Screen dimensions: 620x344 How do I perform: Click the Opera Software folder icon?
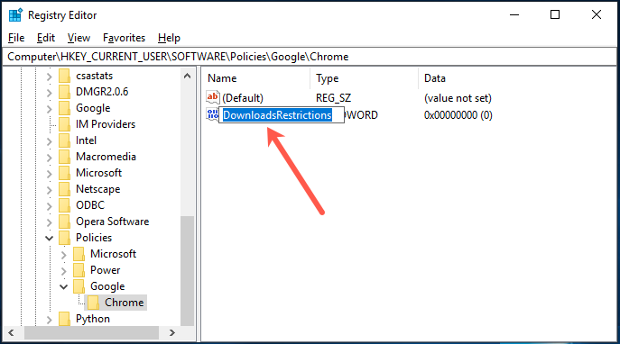point(64,222)
